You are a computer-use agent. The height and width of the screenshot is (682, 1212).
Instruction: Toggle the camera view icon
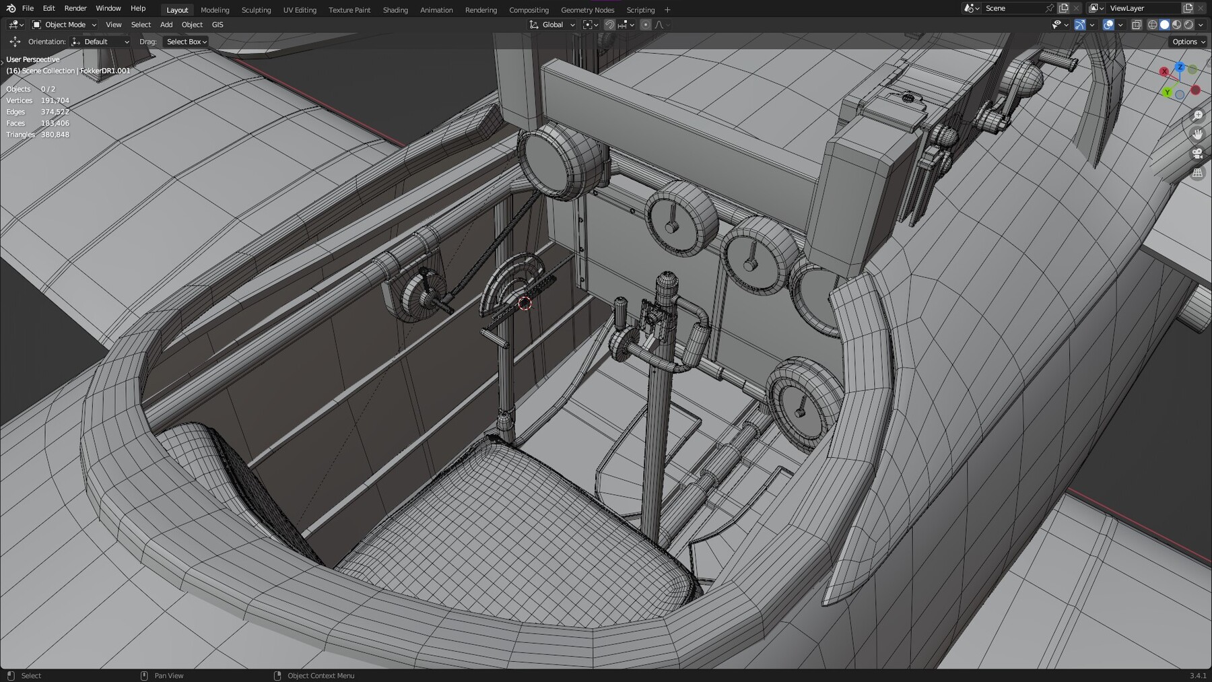pyautogui.click(x=1197, y=154)
